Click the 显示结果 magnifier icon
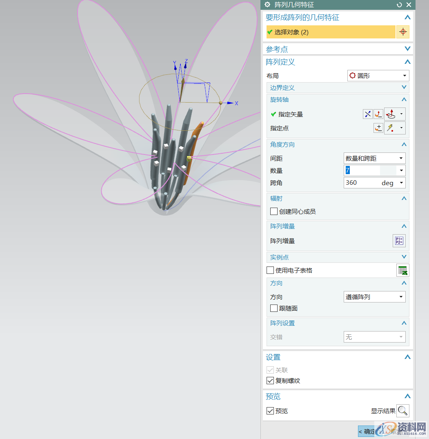Image resolution: width=429 pixels, height=439 pixels. pos(402,410)
